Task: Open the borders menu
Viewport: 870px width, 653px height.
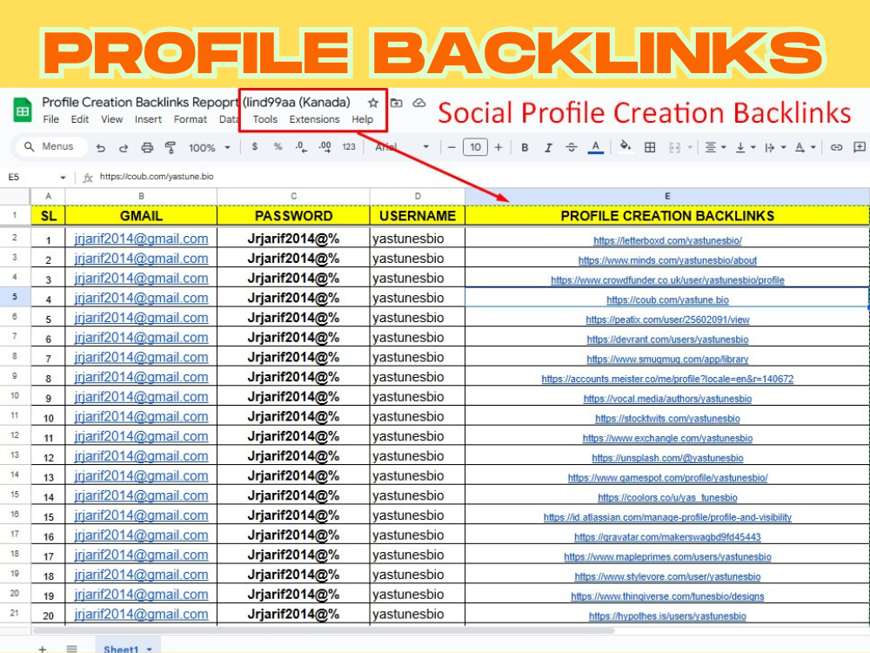Action: [x=650, y=146]
